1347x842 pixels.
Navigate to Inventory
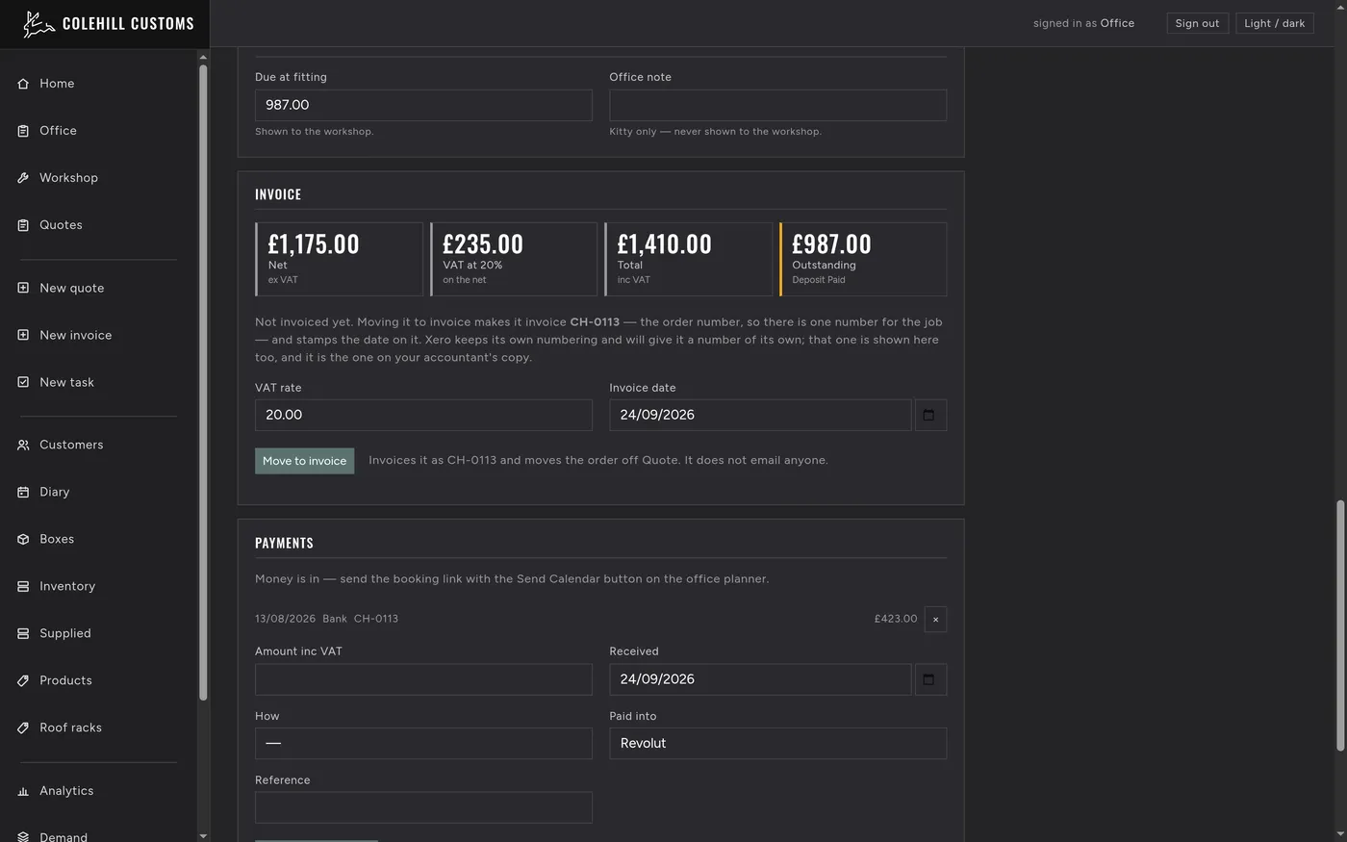pyautogui.click(x=67, y=586)
